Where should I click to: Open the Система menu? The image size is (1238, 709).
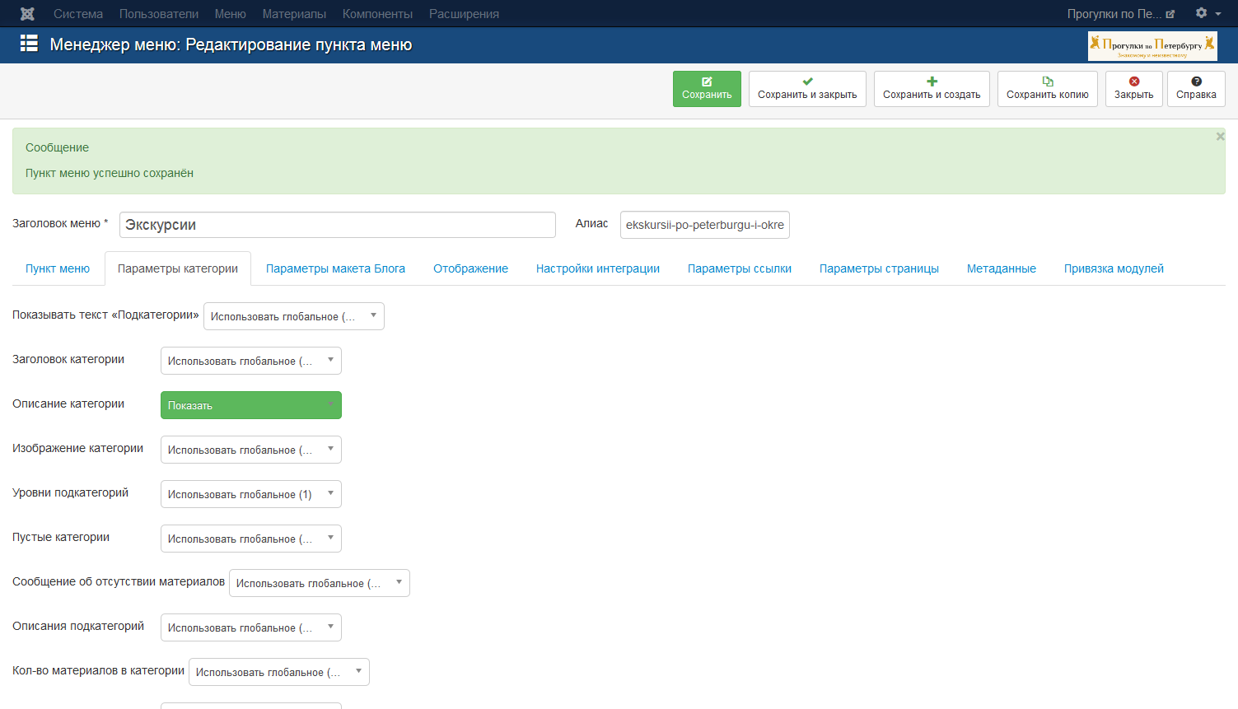(78, 14)
